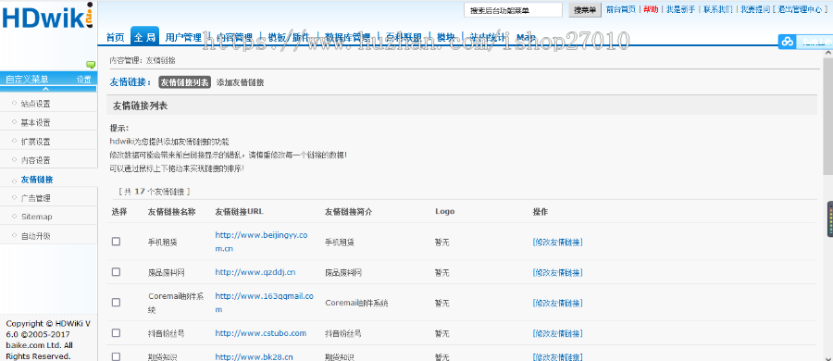This screenshot has height=361, width=833.
Task: Click the green comment bubble icon
Action: [91, 65]
